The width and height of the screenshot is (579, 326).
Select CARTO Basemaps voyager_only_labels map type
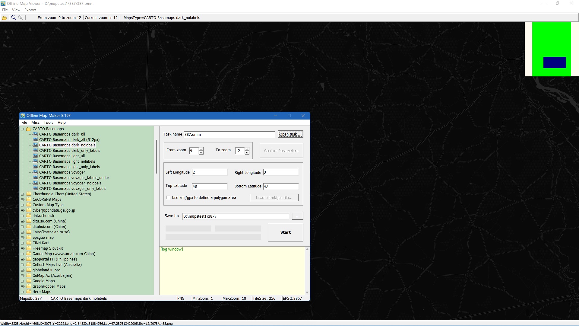(x=73, y=188)
